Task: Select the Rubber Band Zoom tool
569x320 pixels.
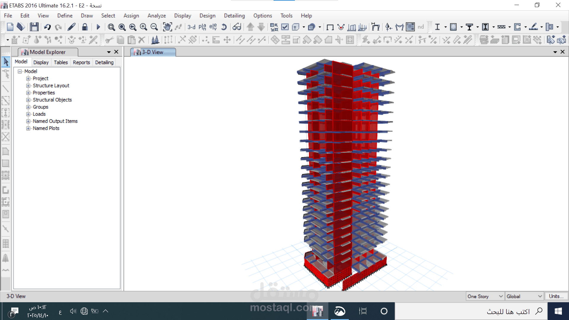Action: click(x=111, y=27)
